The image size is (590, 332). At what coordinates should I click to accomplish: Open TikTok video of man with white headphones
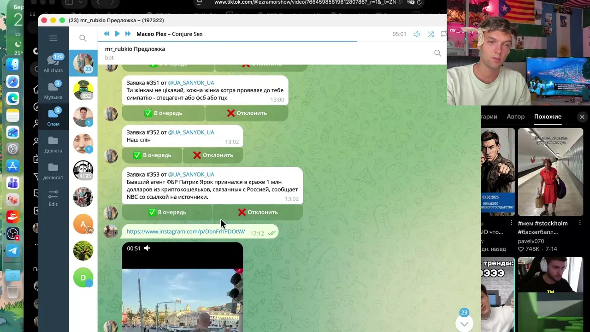pos(550,295)
